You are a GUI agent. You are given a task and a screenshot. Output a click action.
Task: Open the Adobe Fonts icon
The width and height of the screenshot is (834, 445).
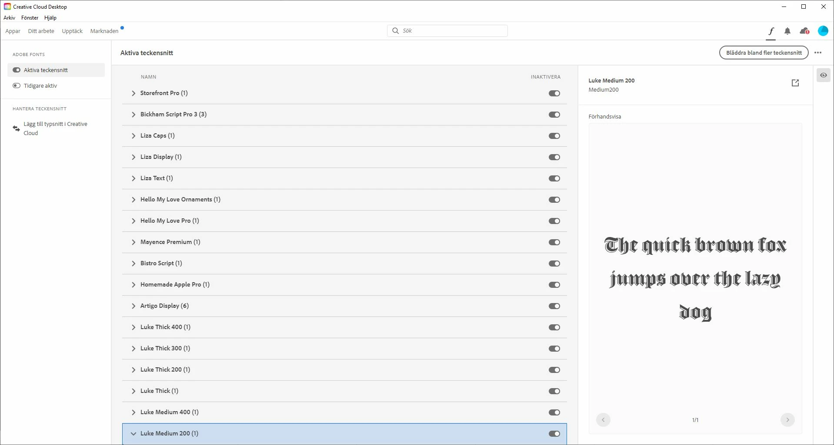click(x=771, y=31)
